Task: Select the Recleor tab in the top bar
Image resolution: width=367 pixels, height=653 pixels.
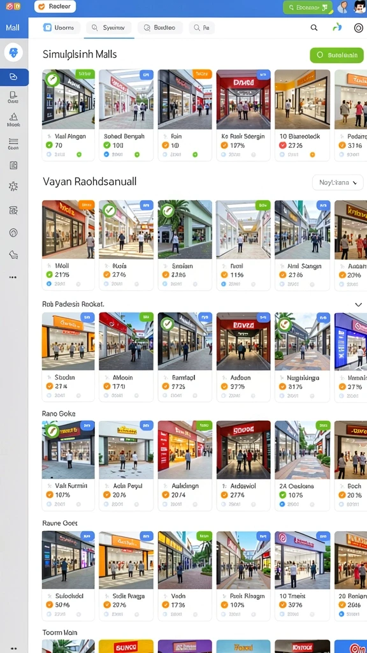Action: click(x=55, y=6)
